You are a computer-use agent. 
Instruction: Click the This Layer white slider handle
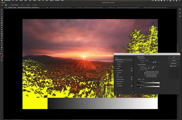click(159, 84)
